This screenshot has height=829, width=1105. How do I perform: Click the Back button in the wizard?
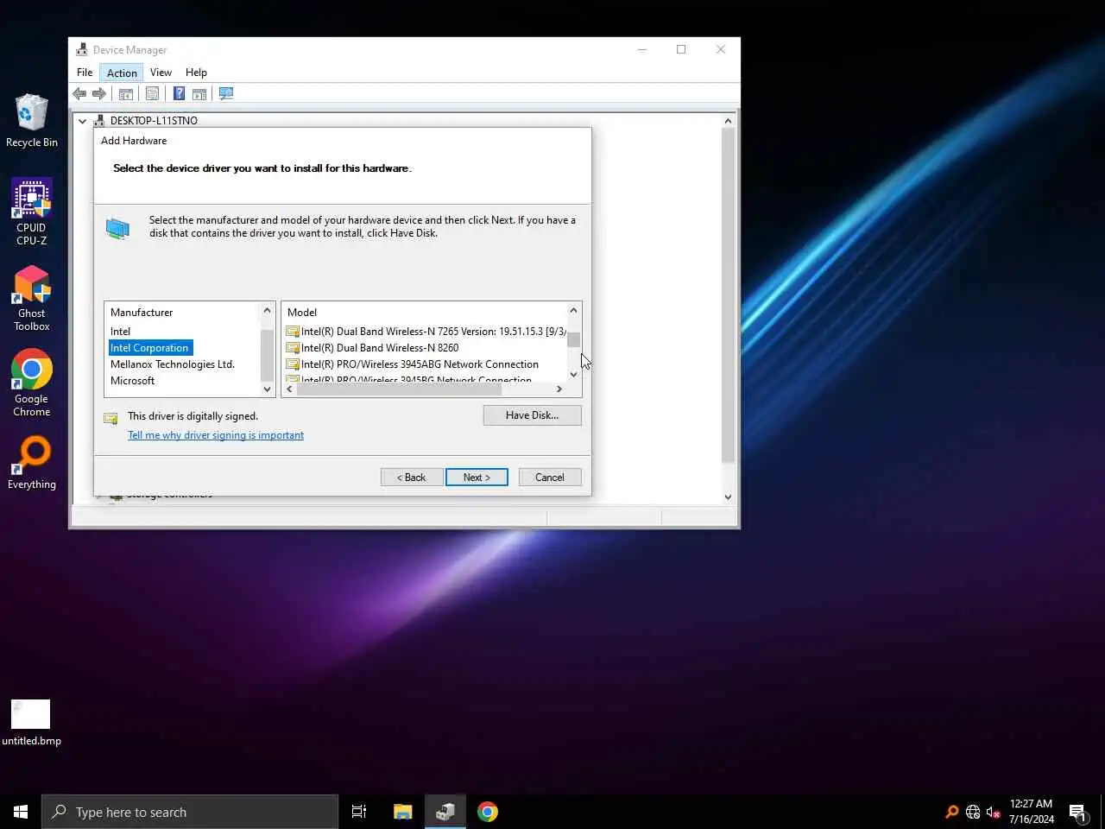[412, 478]
